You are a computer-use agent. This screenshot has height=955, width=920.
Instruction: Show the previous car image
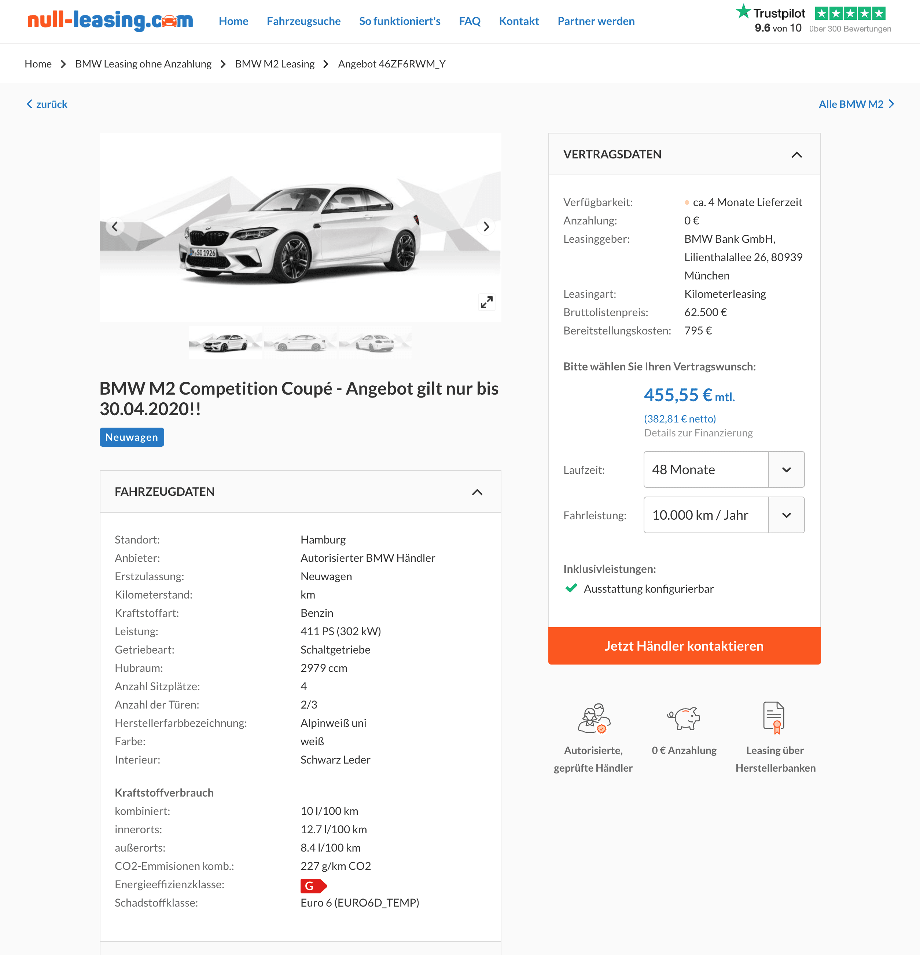tap(115, 227)
